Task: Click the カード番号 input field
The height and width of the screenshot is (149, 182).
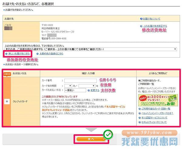Action: (x=80, y=81)
